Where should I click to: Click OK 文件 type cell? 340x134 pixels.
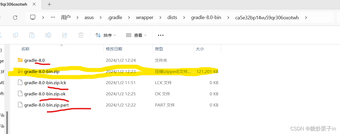coord(163,94)
